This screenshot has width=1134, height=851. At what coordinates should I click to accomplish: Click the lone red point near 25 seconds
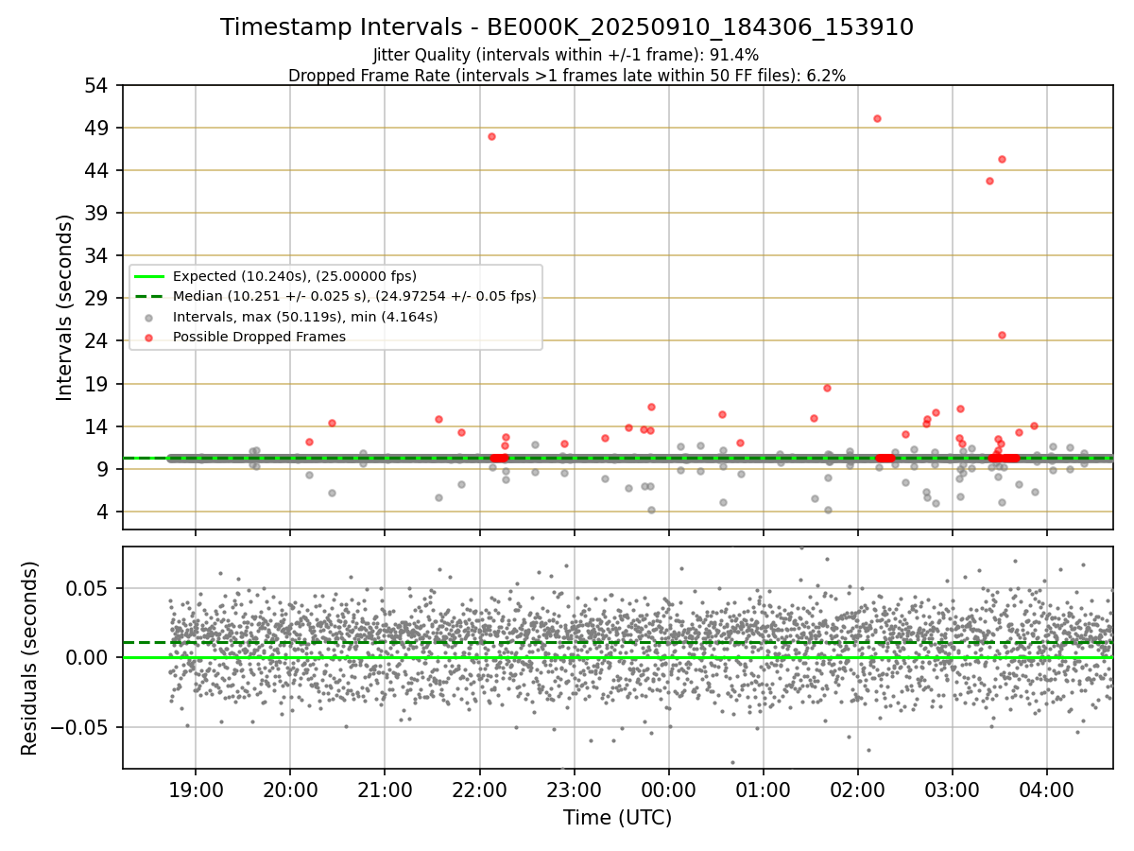pos(1002,335)
